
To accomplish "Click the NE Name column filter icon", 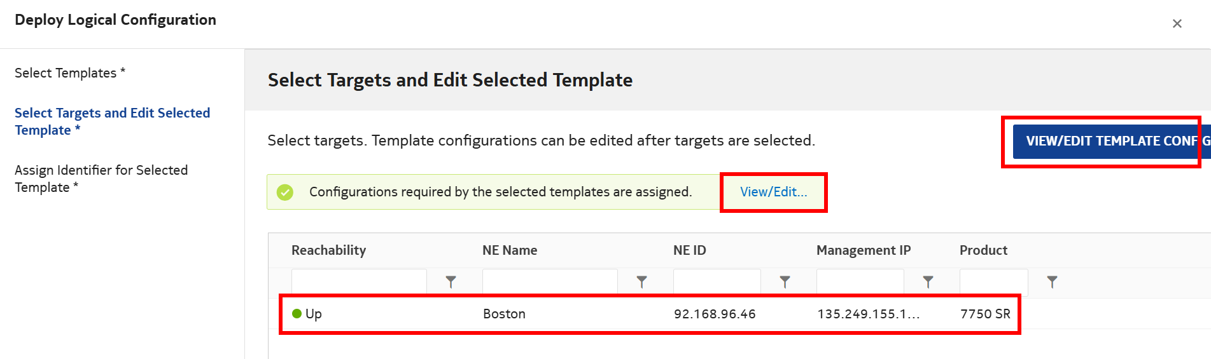I will coord(641,281).
